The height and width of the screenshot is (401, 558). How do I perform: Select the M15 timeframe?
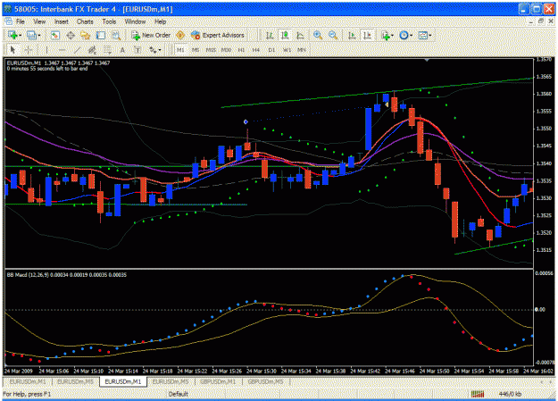[x=211, y=50]
